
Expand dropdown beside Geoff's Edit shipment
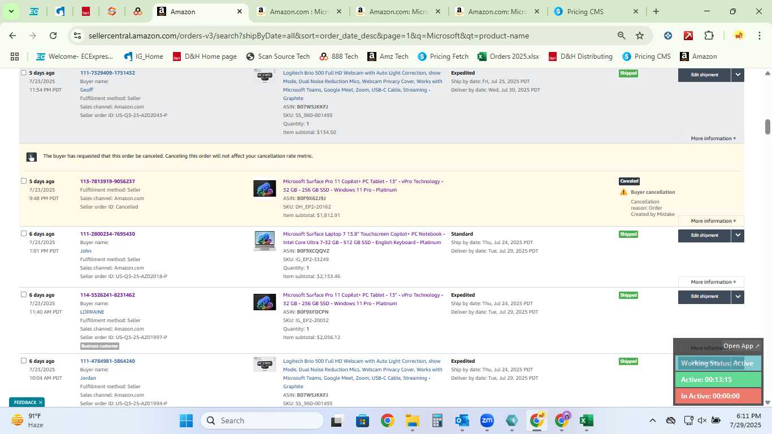pos(738,75)
